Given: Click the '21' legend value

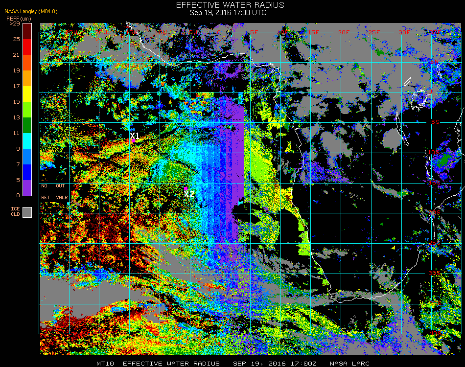Looking at the screenshot, I should click(x=16, y=55).
